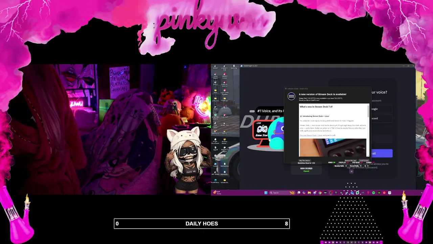Select the Streamlabs Desktop icon
The width and height of the screenshot is (433, 244).
pos(215,116)
